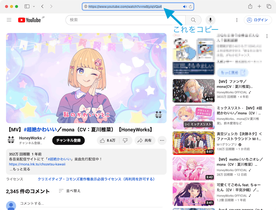Open the mona.lnk.to/chozetsu-kawaii link

(37, 164)
